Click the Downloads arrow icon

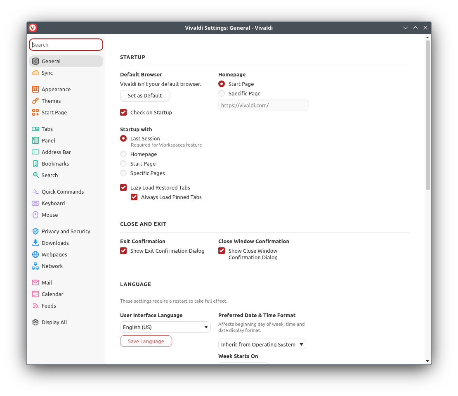(35, 243)
